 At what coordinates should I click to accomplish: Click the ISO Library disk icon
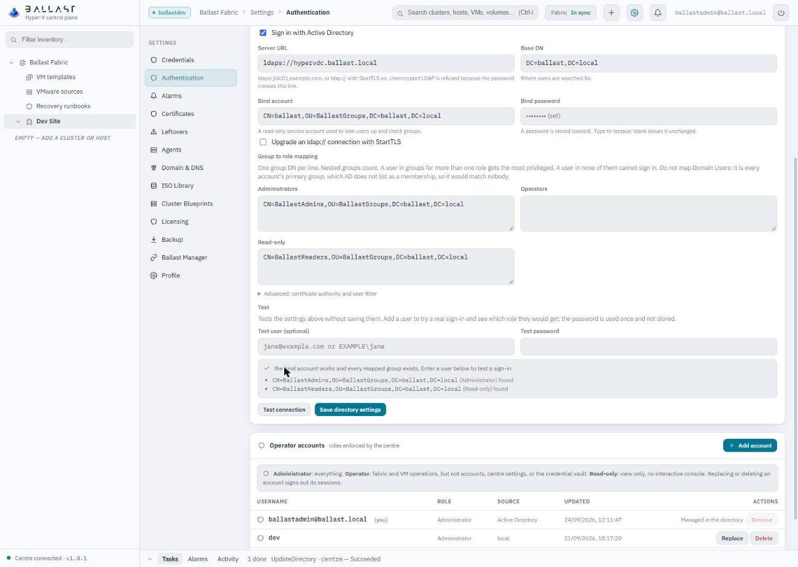(x=153, y=186)
